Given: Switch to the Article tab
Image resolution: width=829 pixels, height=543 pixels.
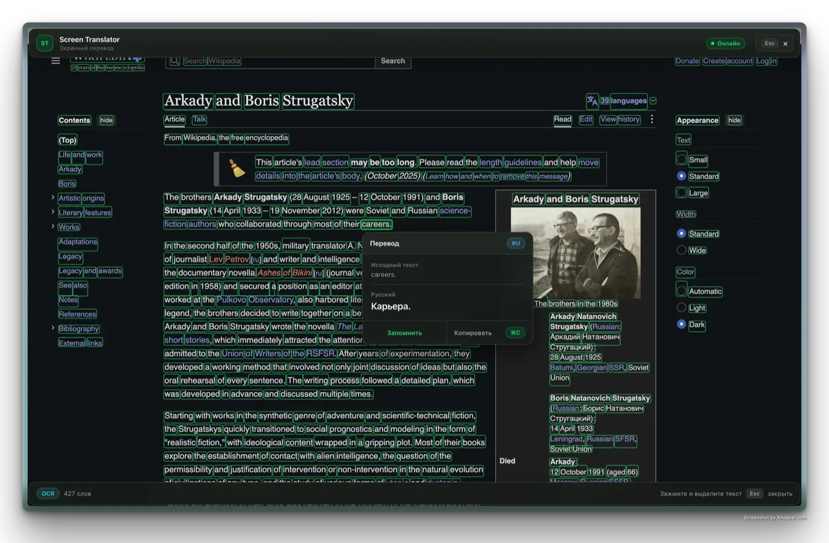Looking at the screenshot, I should 175,119.
